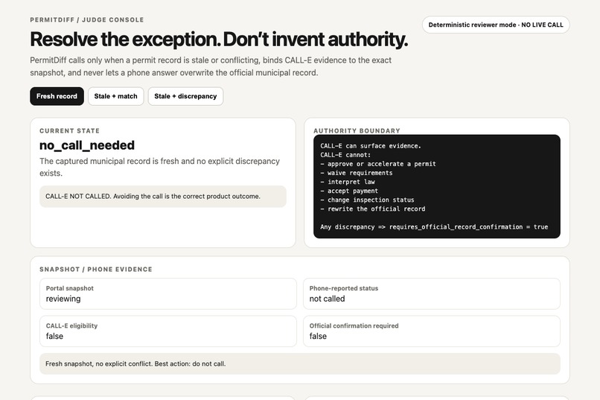Click the PermitDiff intro paragraph
The width and height of the screenshot is (600, 400).
pyautogui.click(x=211, y=66)
